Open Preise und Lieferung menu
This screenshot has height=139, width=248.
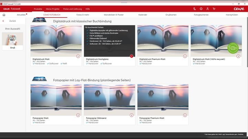[x=72, y=9]
